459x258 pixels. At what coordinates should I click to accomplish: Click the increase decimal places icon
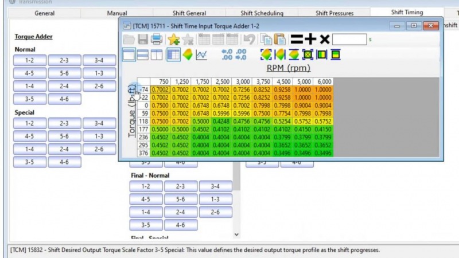pyautogui.click(x=227, y=54)
